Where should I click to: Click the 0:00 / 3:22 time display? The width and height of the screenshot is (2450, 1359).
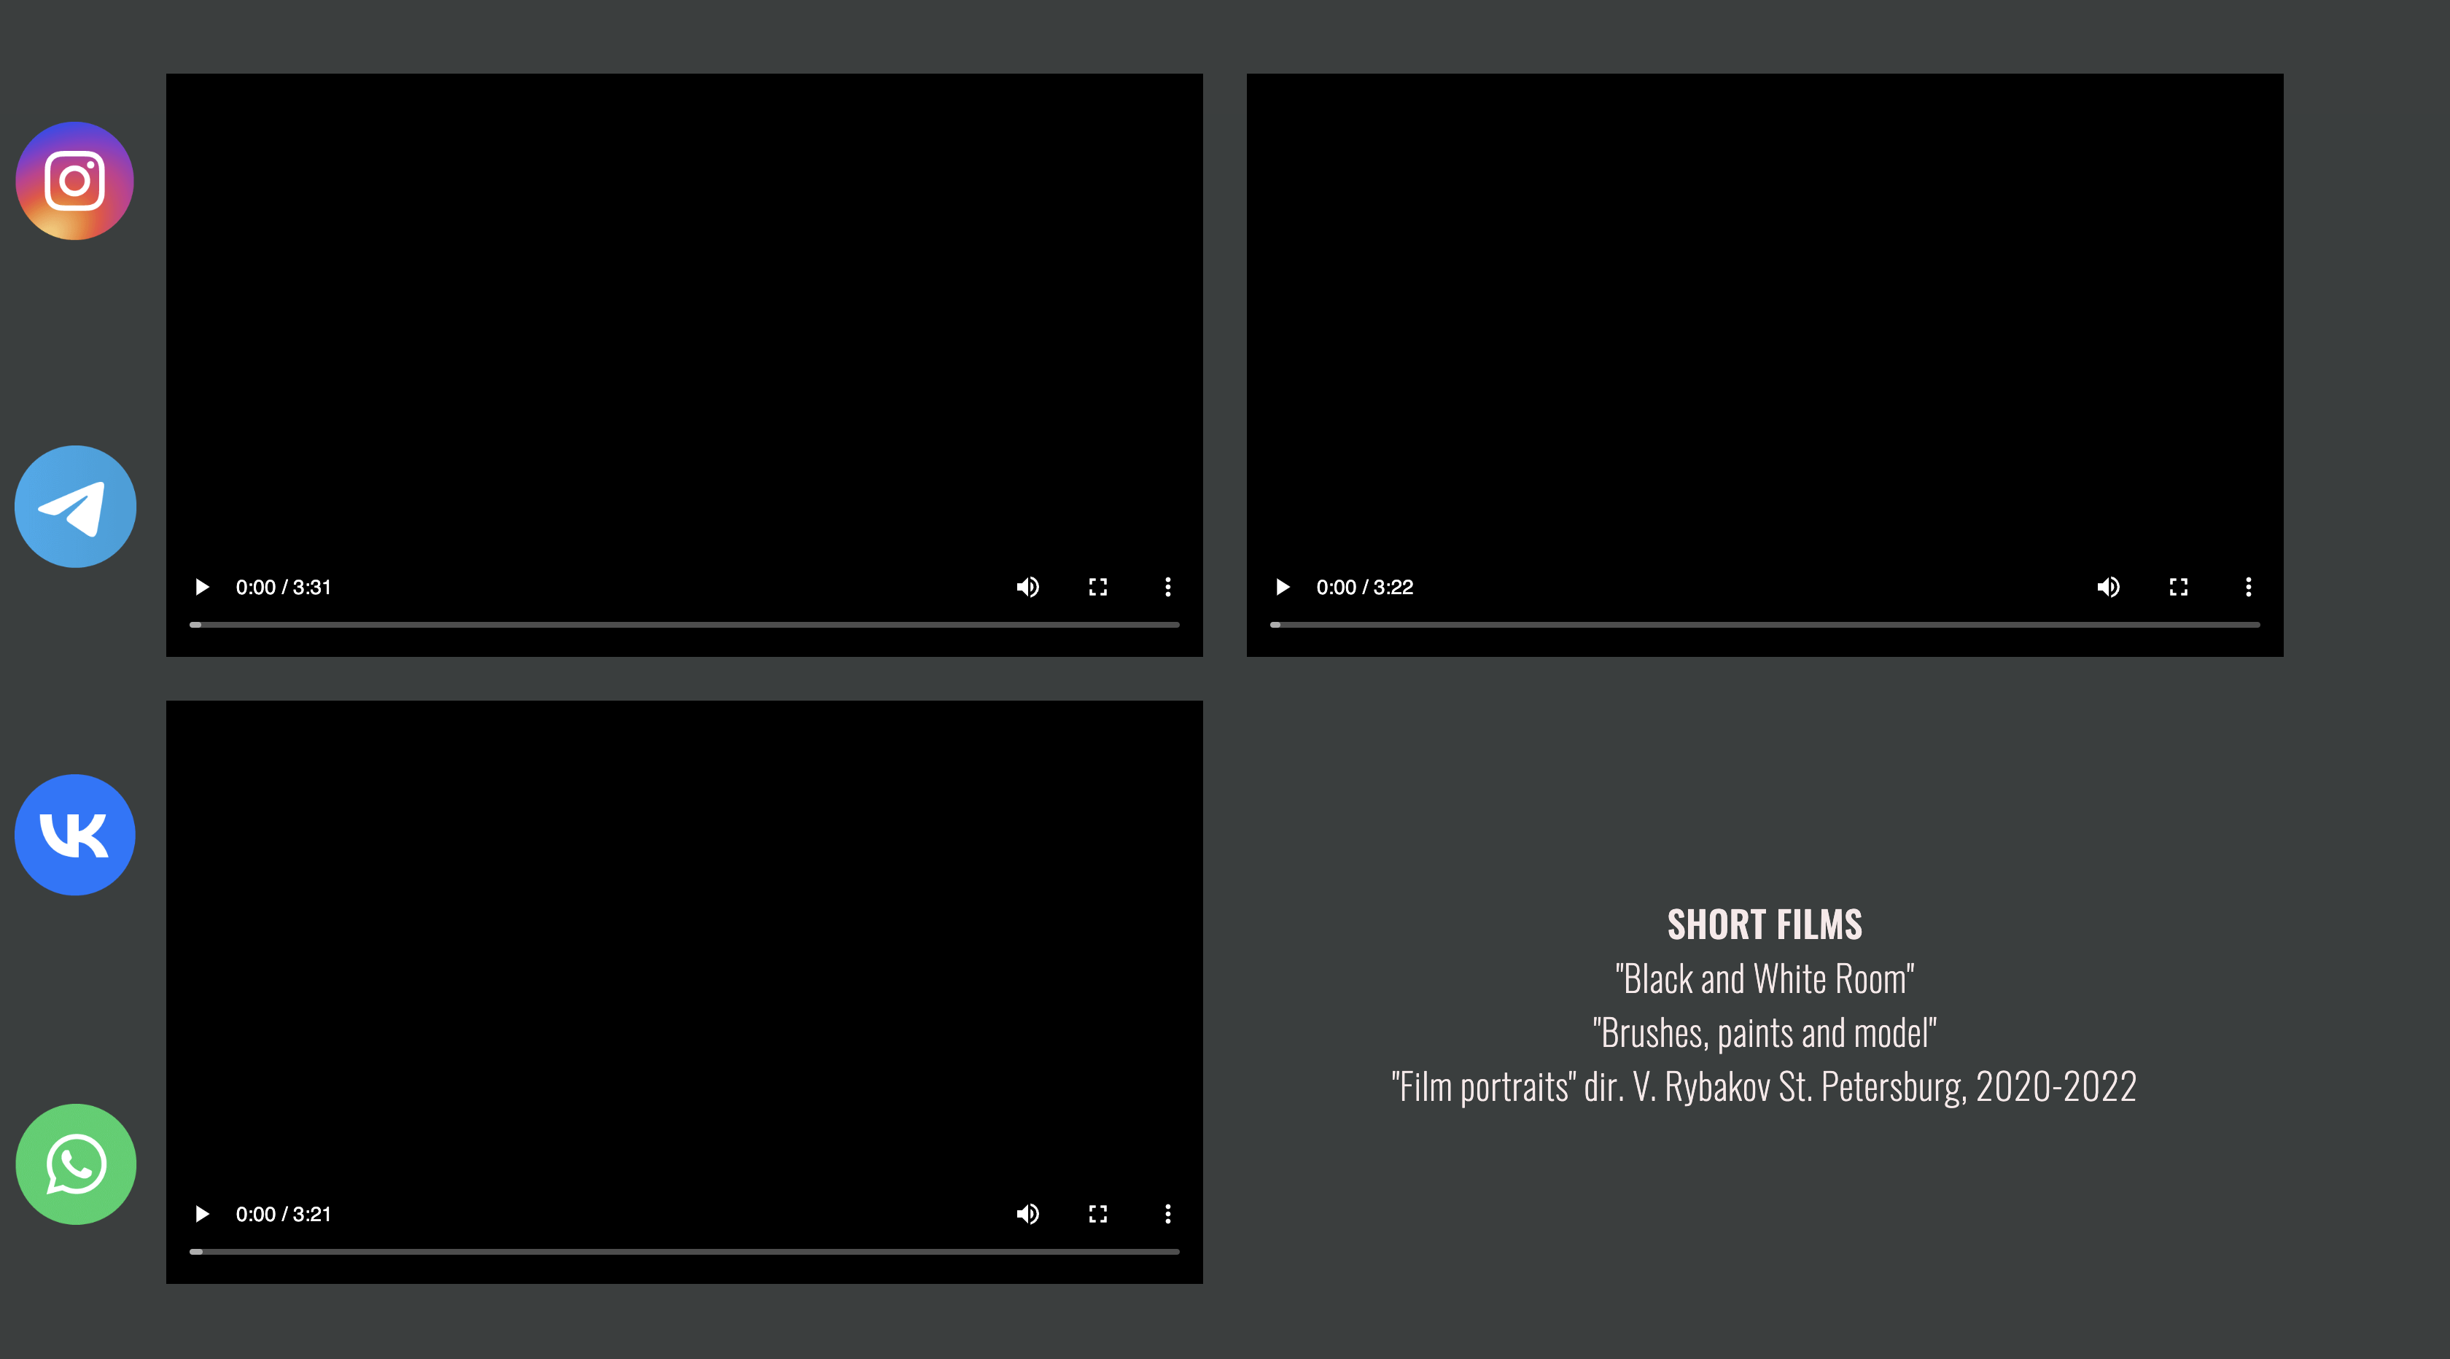coord(1364,587)
